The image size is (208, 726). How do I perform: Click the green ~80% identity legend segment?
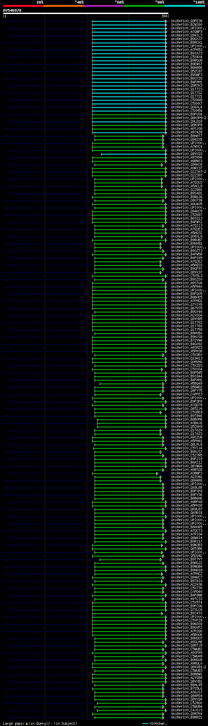pos(144,6)
